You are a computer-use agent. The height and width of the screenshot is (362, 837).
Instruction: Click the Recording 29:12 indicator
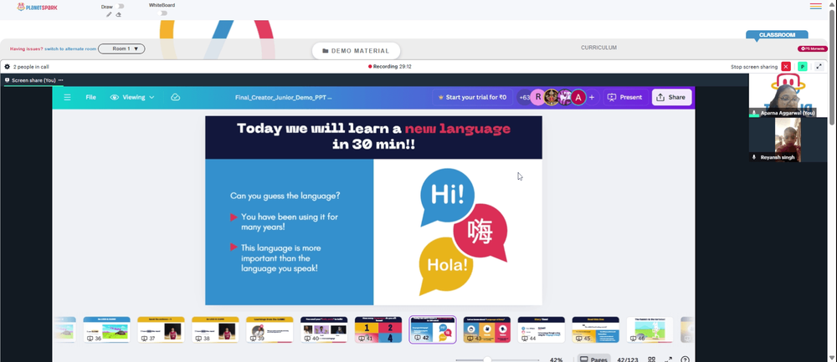pyautogui.click(x=390, y=67)
